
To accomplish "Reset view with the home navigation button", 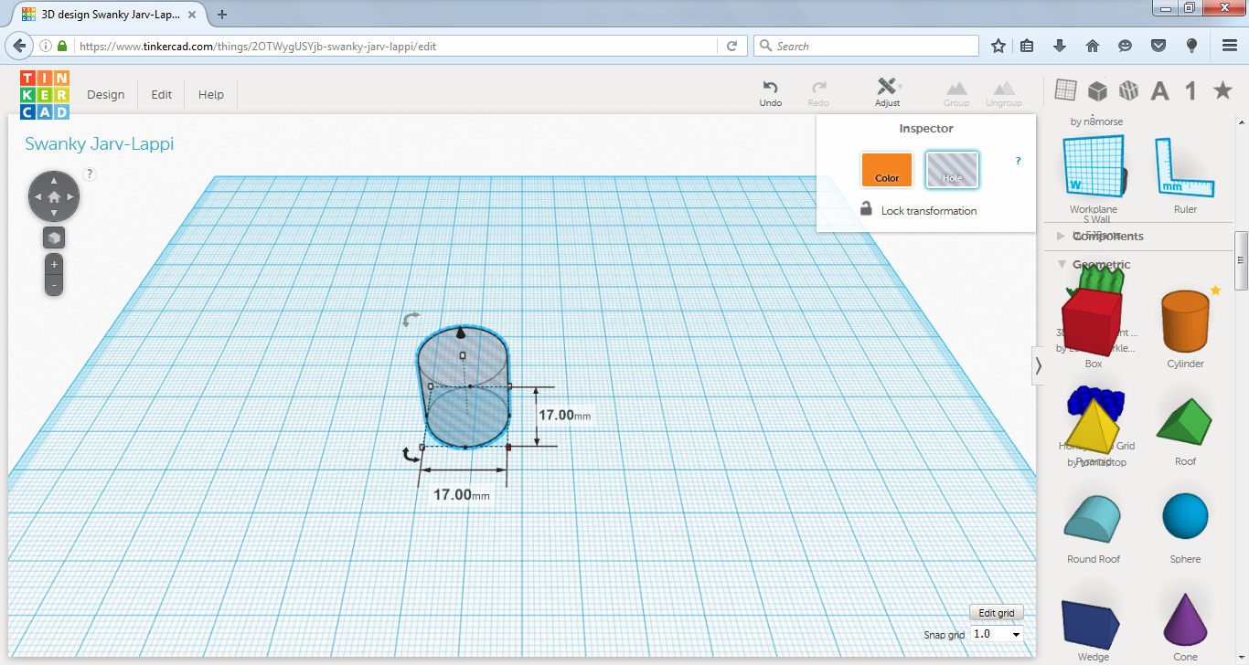I will pos(54,196).
